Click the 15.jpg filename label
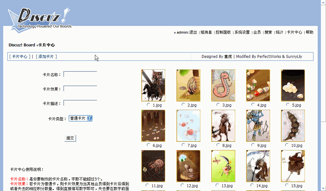326x191 pixels. 297,186
